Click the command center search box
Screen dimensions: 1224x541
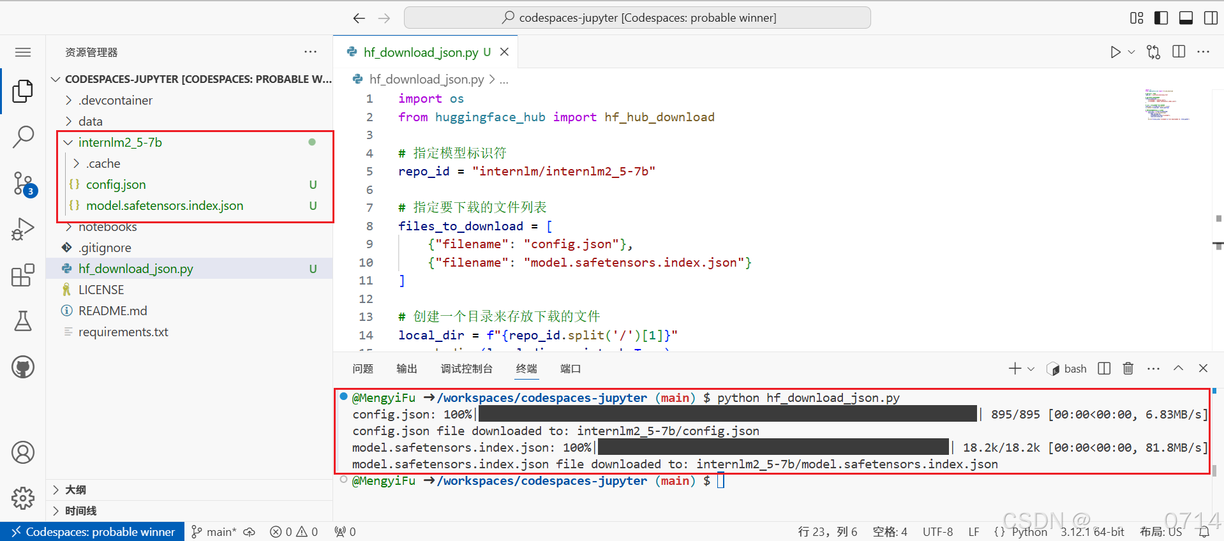point(638,18)
